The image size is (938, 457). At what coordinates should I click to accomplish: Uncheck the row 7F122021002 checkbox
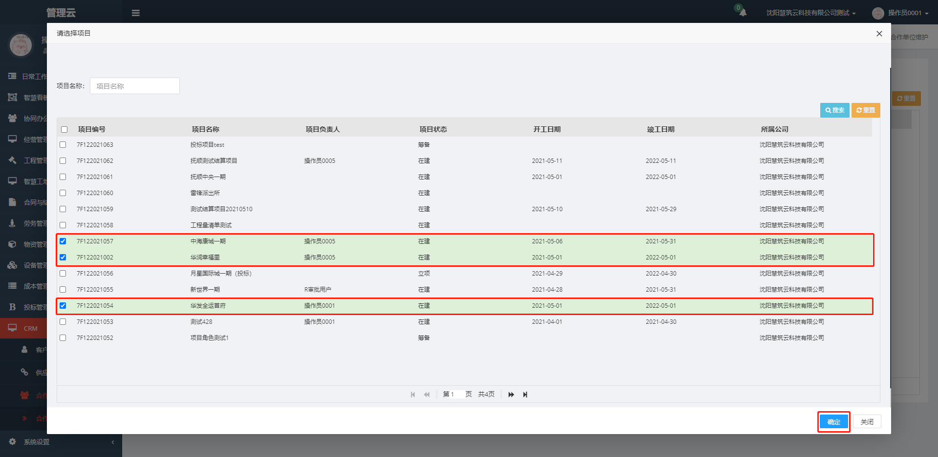coord(63,258)
